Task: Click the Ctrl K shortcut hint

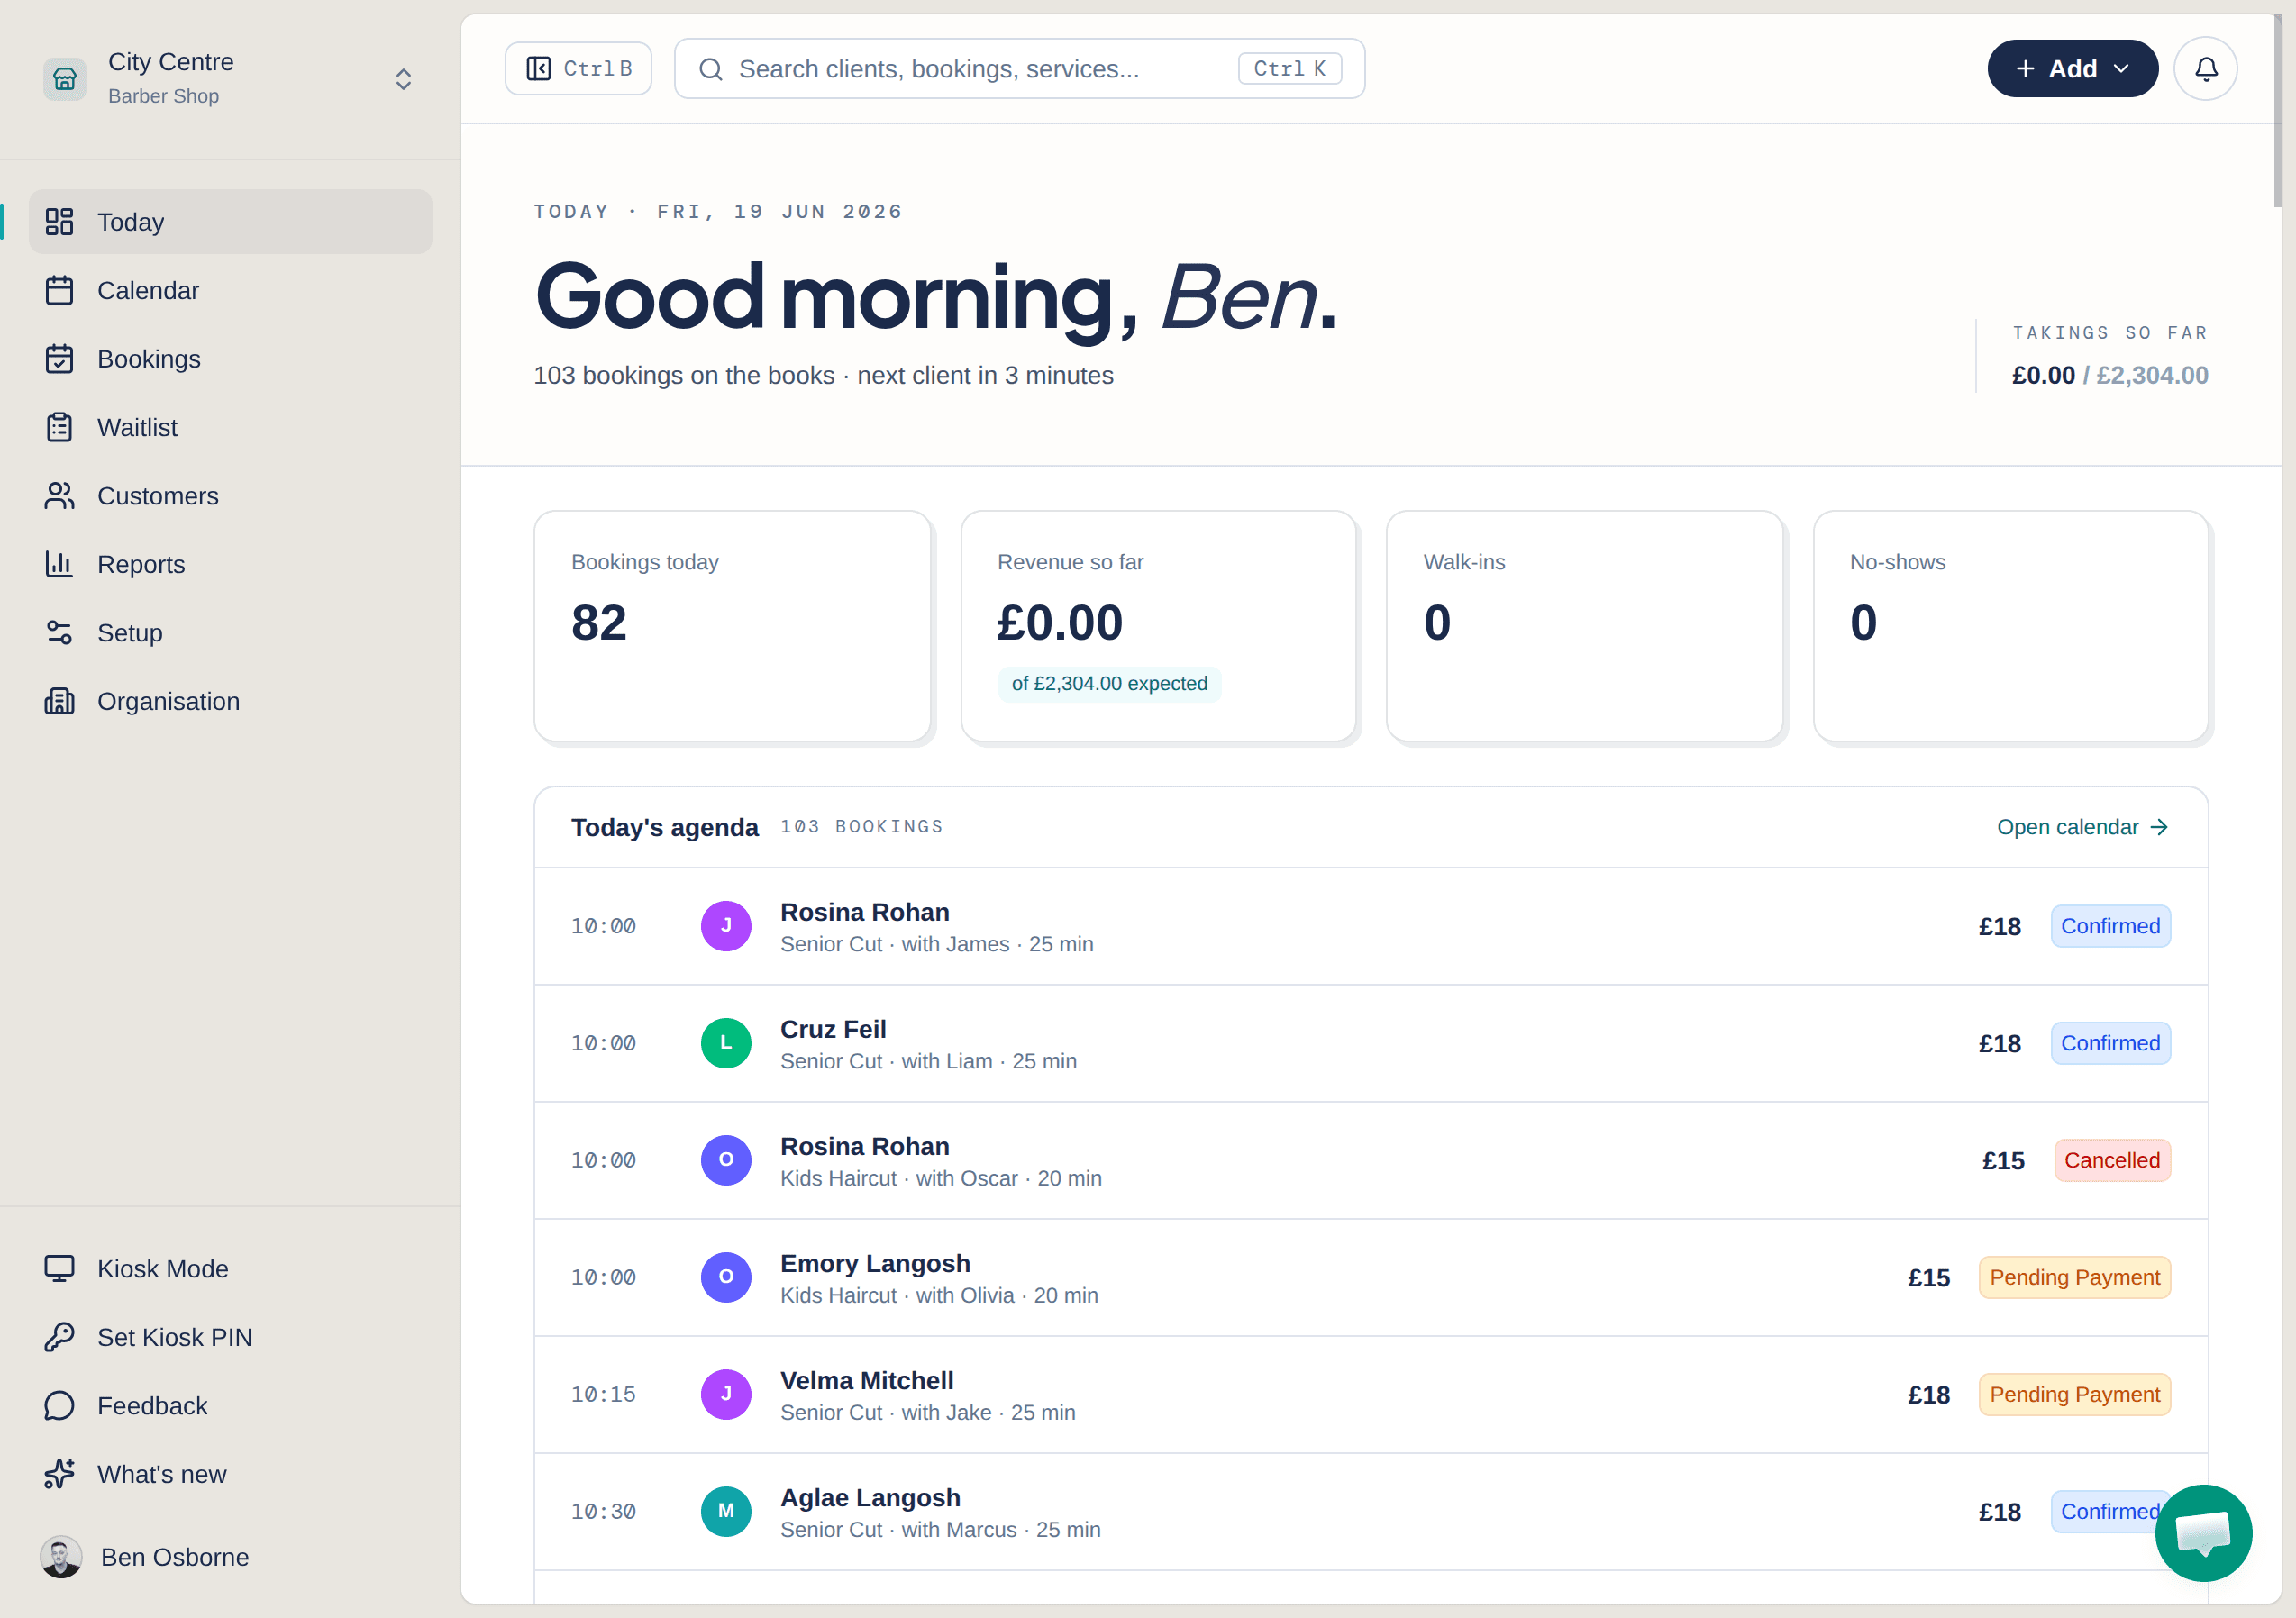Action: [1289, 68]
